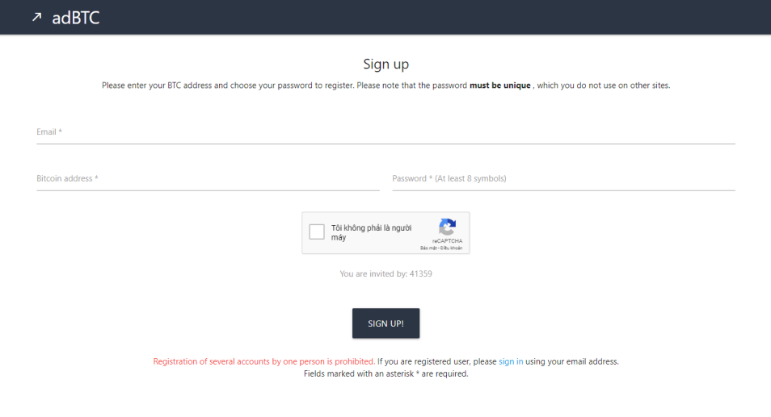This screenshot has height=417, width=771.
Task: Click the reCAPTCHA swirl logo icon
Action: [x=447, y=227]
